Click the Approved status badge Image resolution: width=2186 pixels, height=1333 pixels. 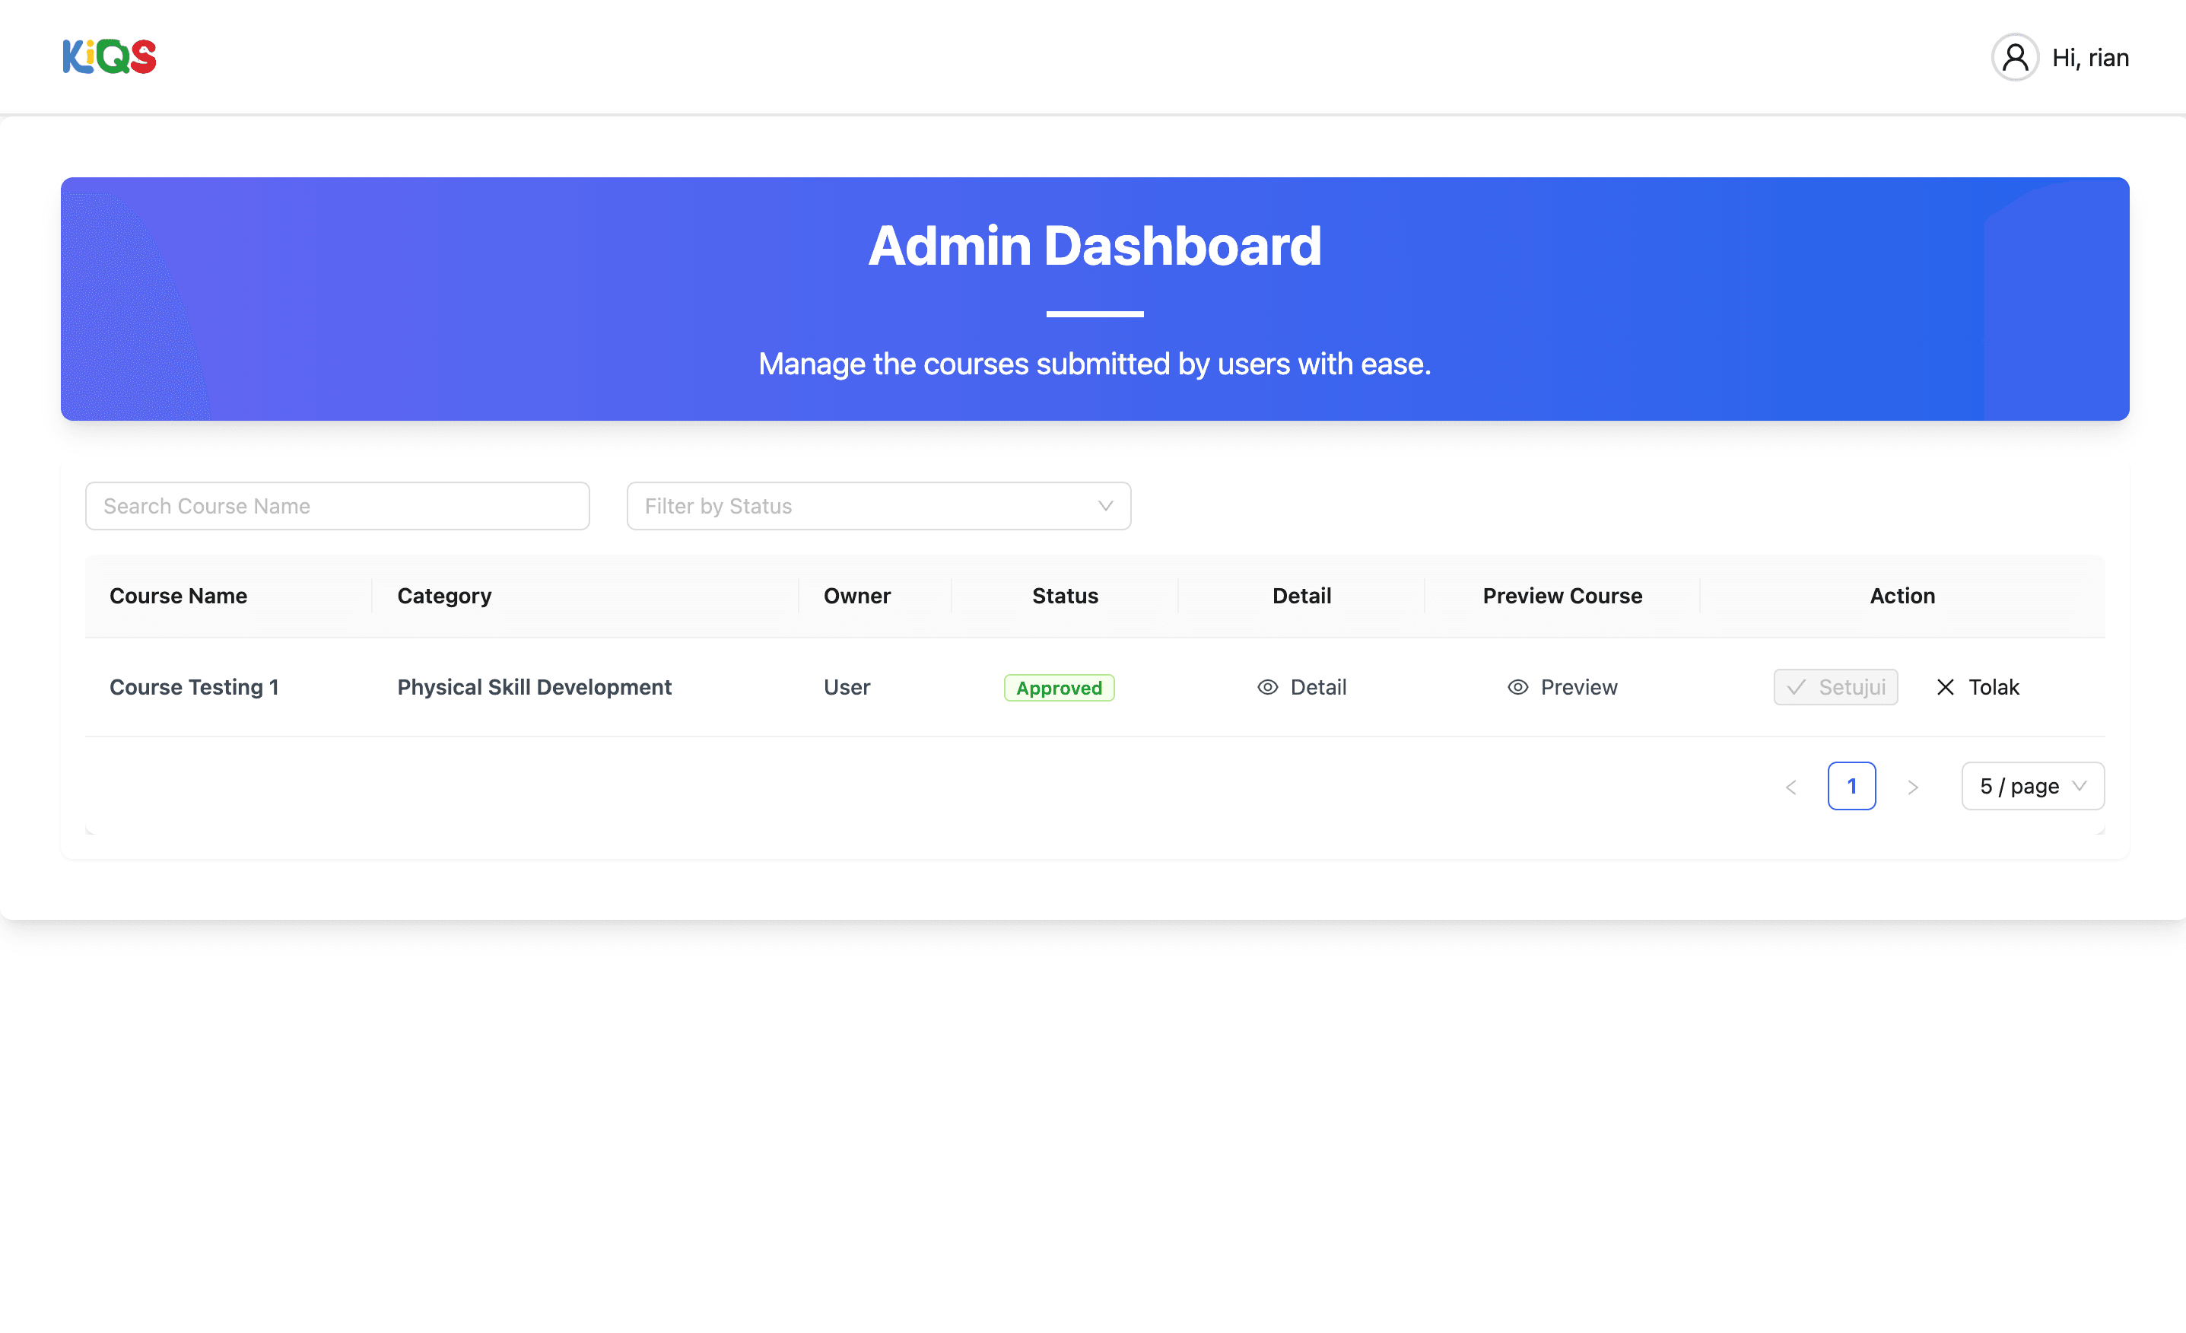[x=1059, y=687]
